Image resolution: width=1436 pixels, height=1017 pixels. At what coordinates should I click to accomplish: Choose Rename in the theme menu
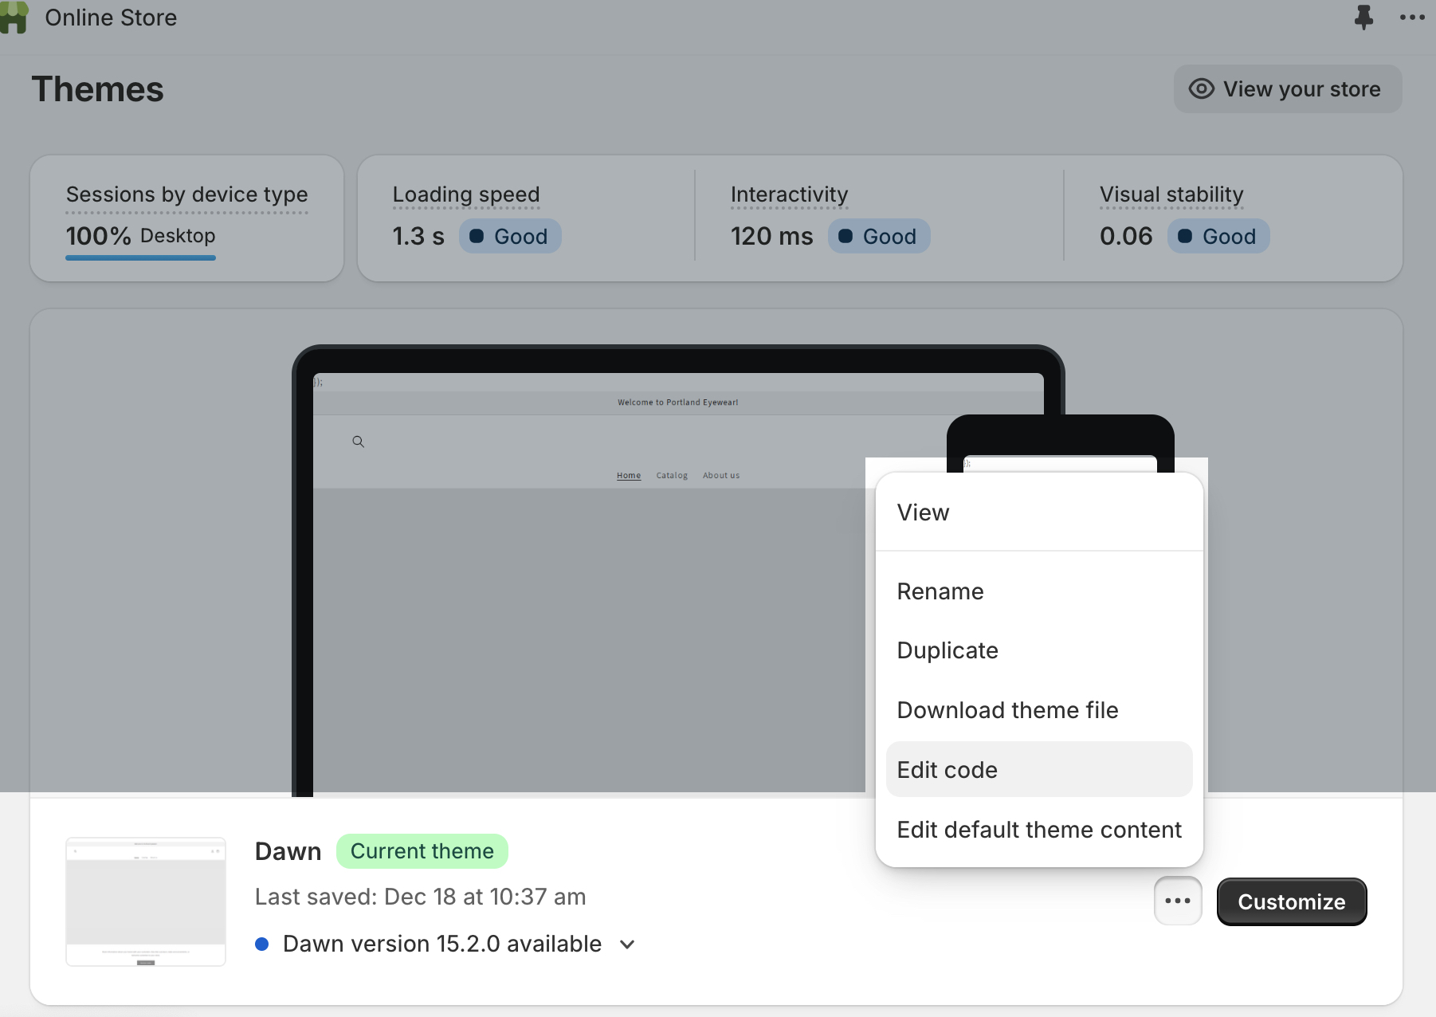[x=940, y=591]
